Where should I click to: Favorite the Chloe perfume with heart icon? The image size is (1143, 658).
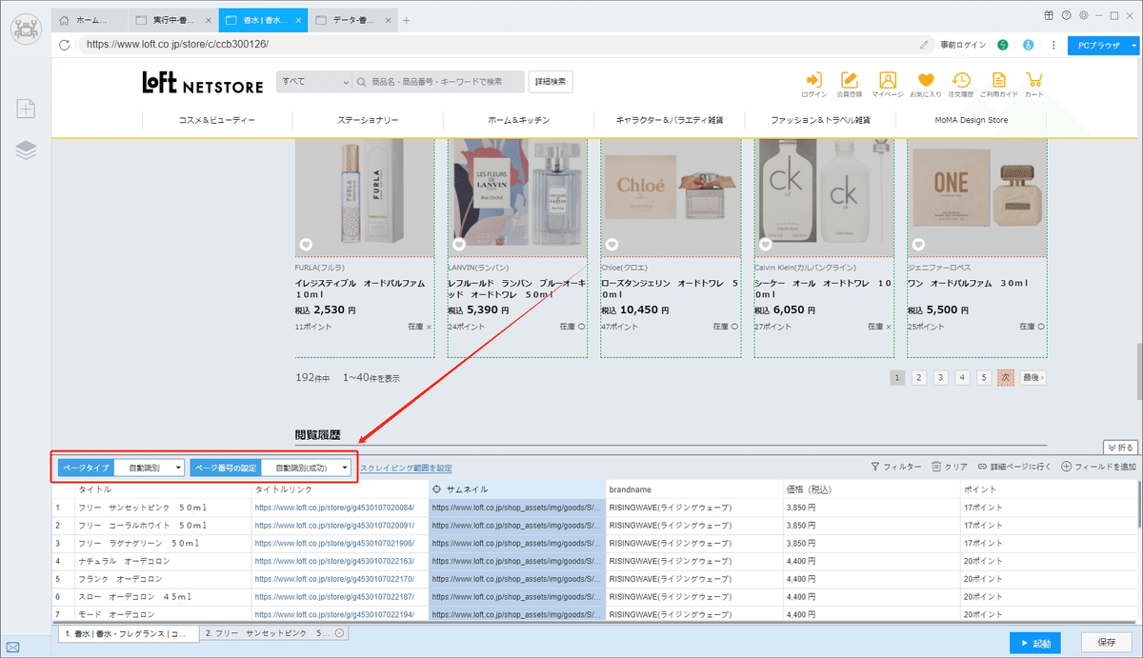[x=611, y=245]
